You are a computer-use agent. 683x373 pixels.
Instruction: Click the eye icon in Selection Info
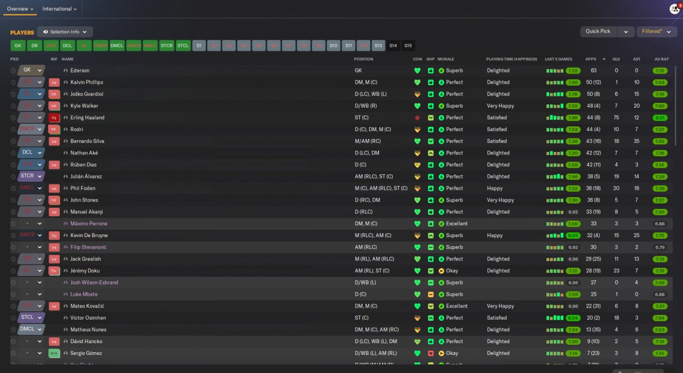45,32
